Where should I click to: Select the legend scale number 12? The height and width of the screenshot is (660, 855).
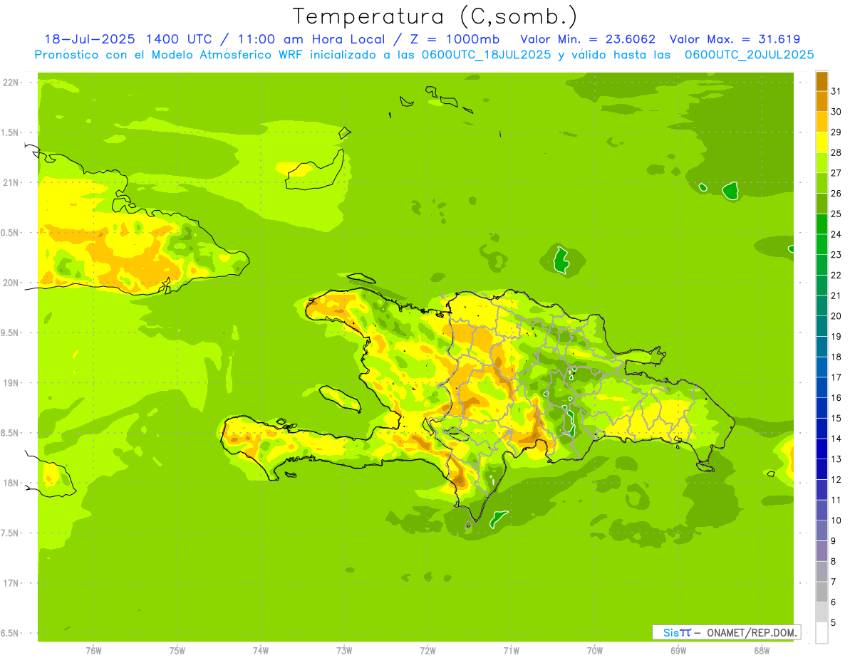(836, 479)
